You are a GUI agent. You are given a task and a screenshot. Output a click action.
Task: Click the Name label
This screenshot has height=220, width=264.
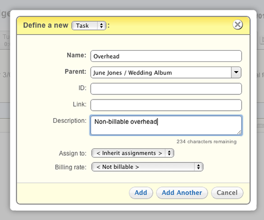pos(76,55)
